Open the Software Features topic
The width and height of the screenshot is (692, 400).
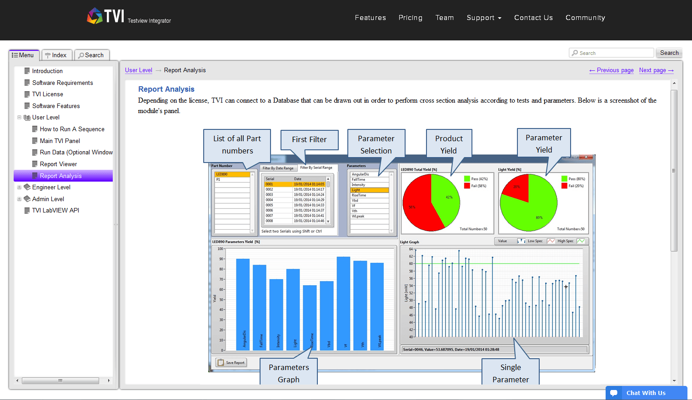(x=56, y=106)
